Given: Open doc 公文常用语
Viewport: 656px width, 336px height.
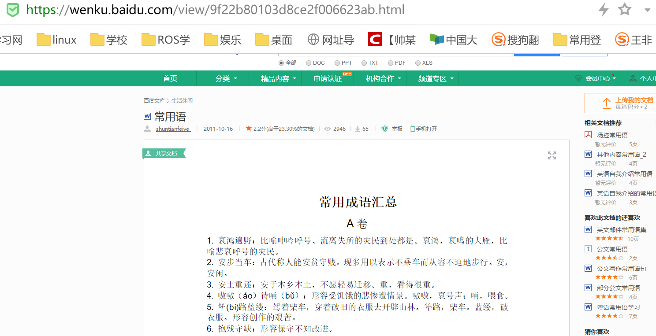Looking at the screenshot, I should point(612,249).
